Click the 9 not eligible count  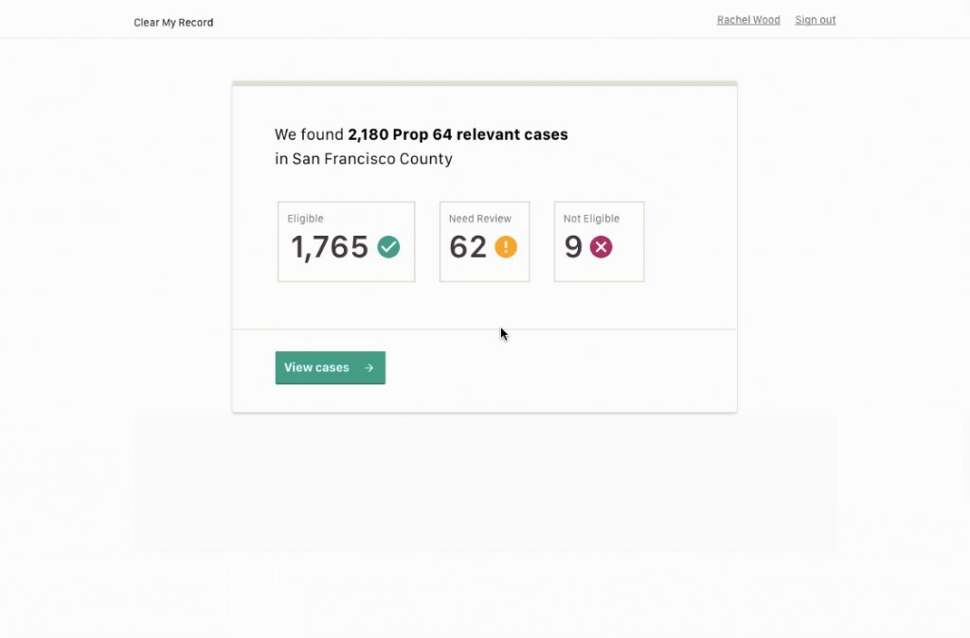point(573,247)
